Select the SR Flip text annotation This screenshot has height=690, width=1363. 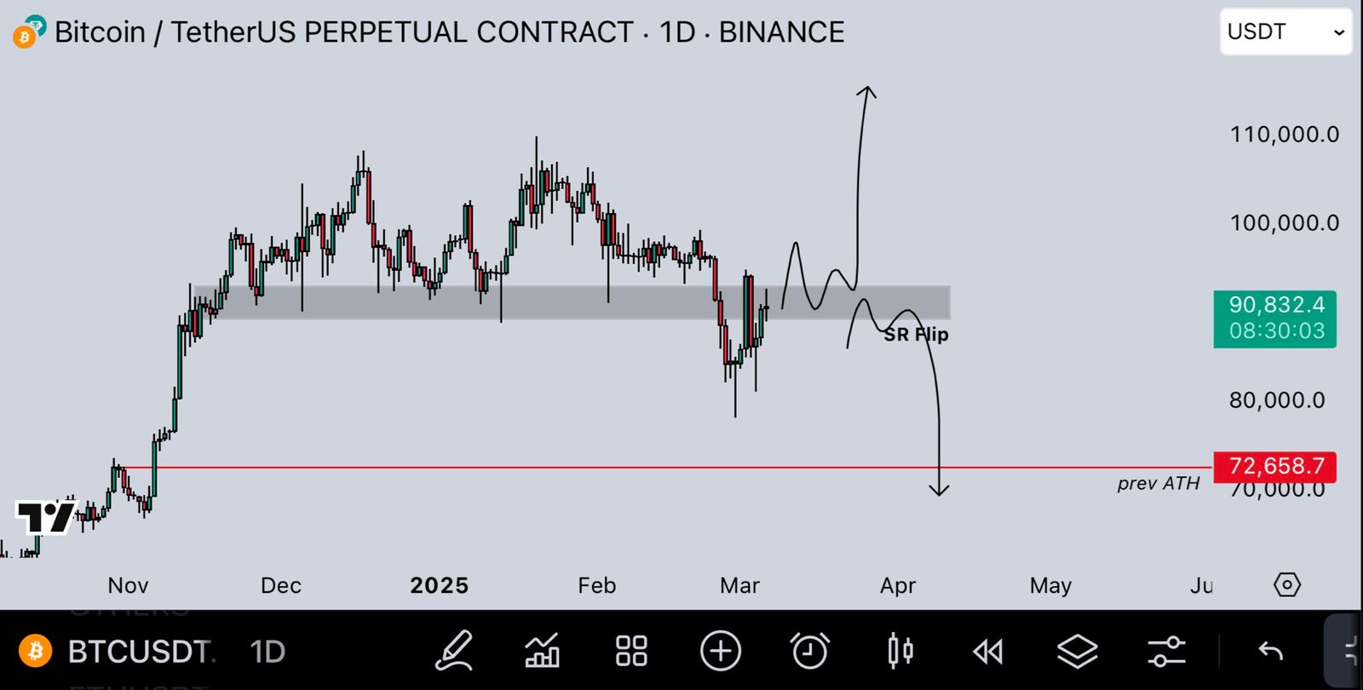916,335
